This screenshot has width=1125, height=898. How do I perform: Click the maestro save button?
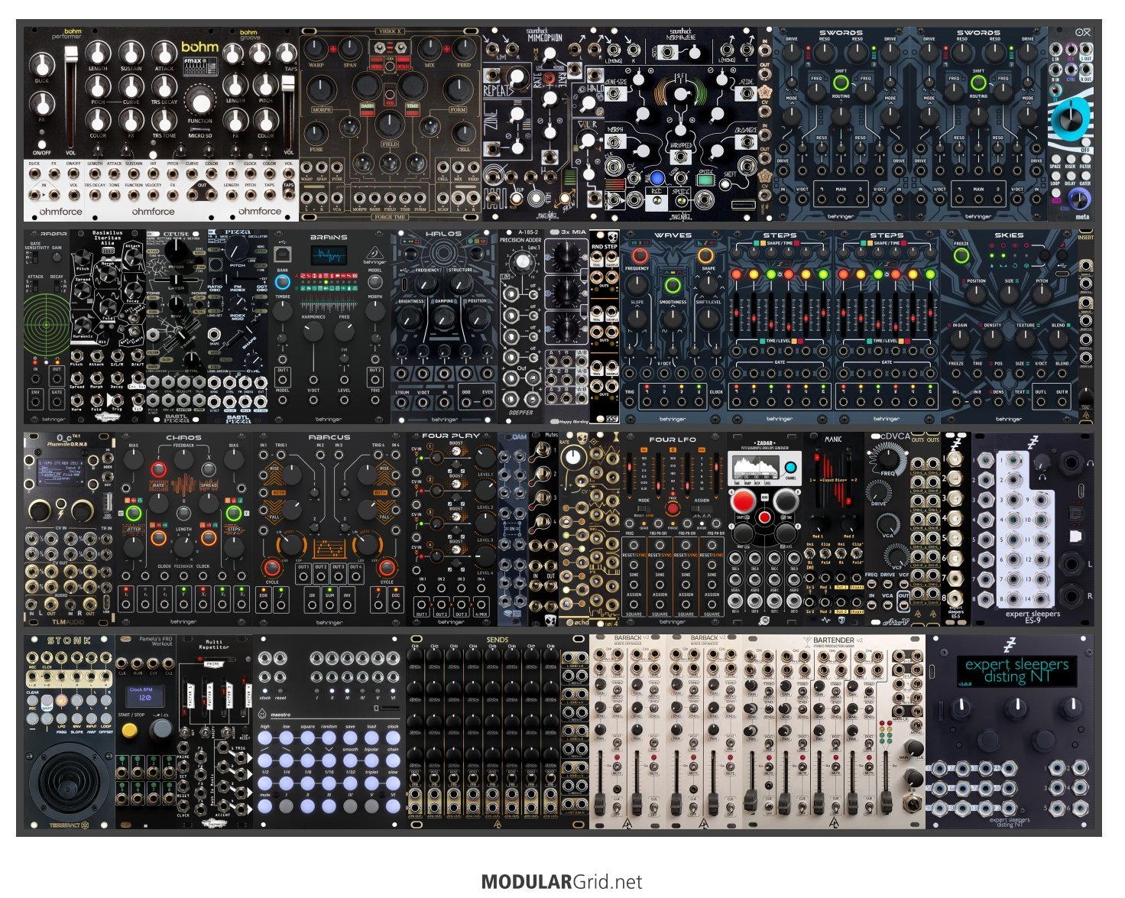click(350, 738)
